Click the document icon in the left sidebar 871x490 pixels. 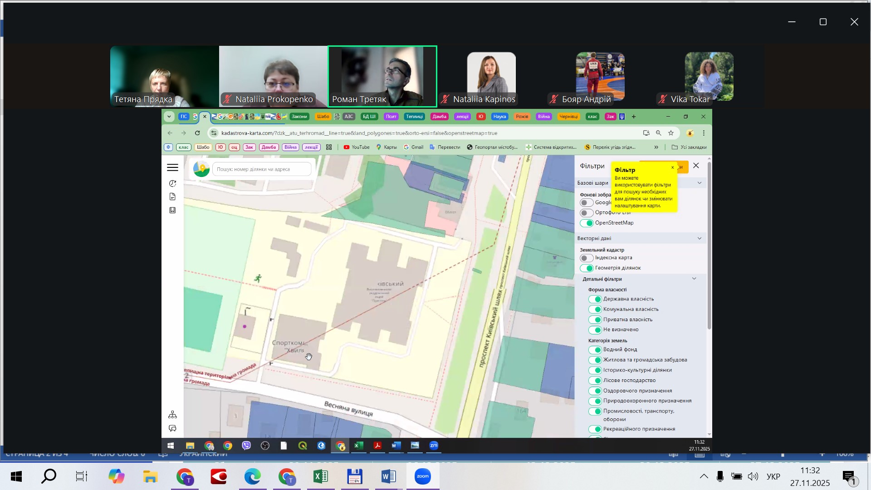pos(172,196)
